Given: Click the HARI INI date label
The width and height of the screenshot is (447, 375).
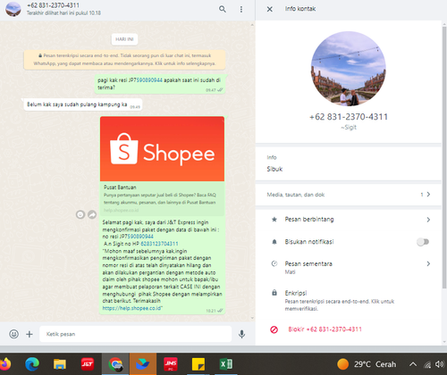Looking at the screenshot, I should [124, 39].
